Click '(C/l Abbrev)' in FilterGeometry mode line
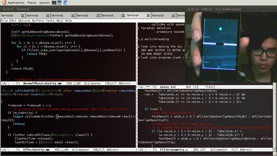 tap(242, 149)
